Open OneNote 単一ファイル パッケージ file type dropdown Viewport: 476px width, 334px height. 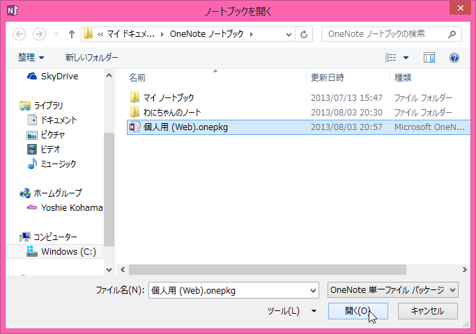pyautogui.click(x=393, y=290)
